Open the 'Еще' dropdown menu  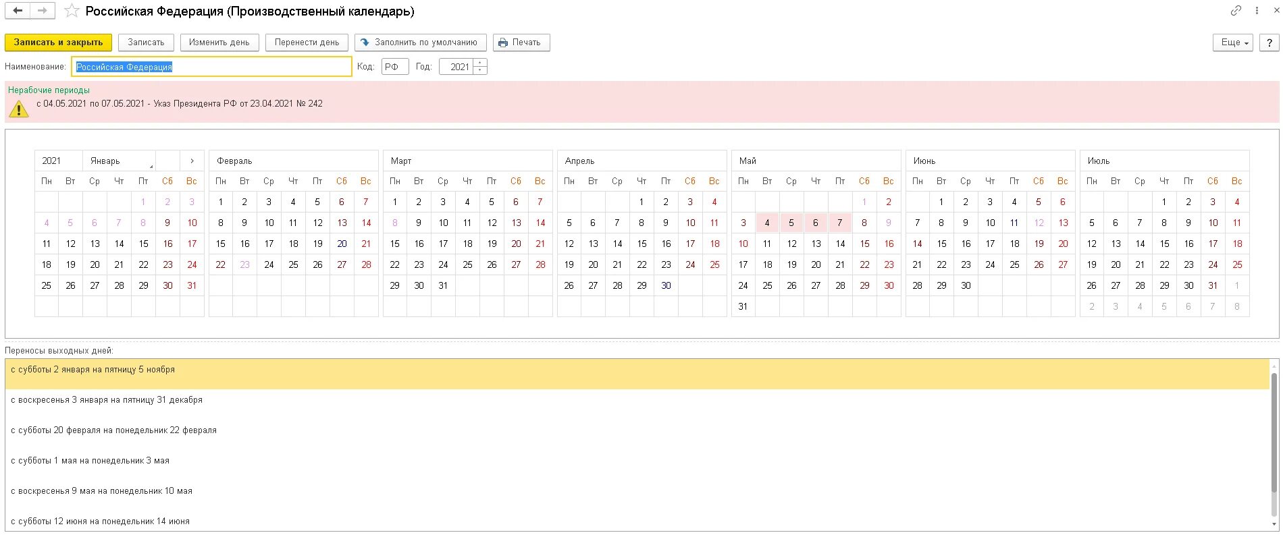(1233, 42)
